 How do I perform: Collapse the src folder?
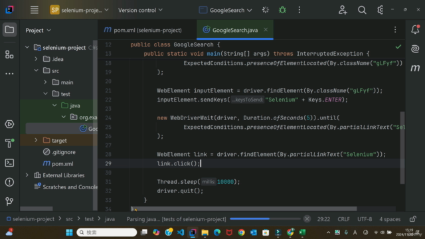[36, 70]
